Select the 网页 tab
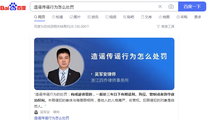 tap(40, 17)
